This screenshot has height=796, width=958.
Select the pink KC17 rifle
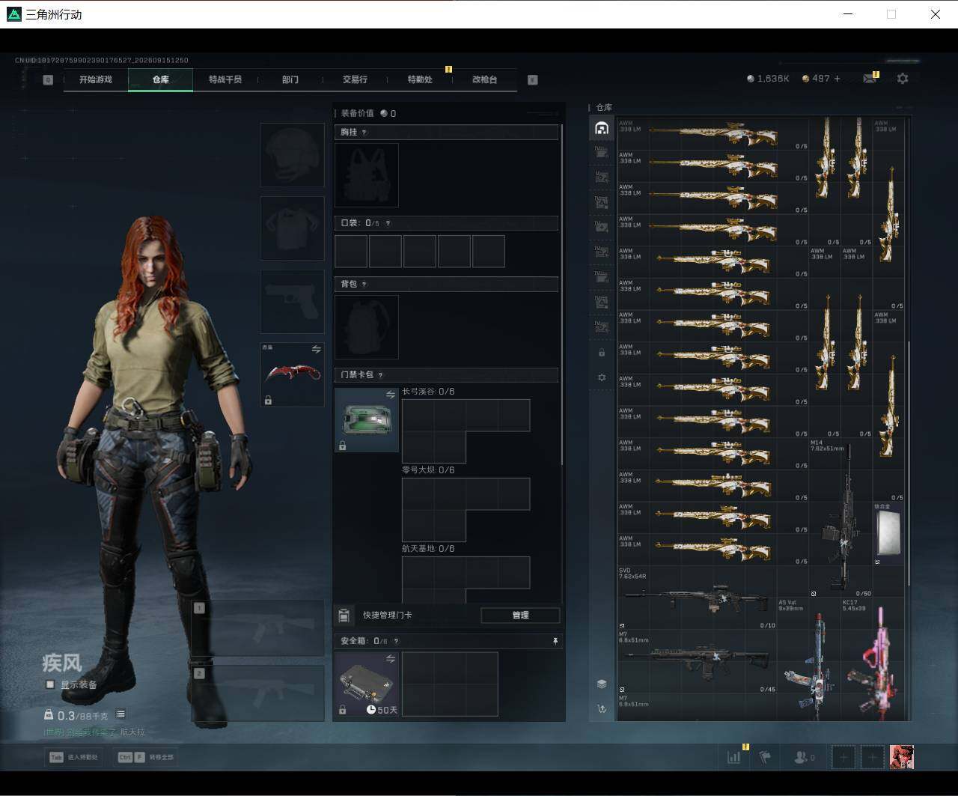(x=873, y=660)
